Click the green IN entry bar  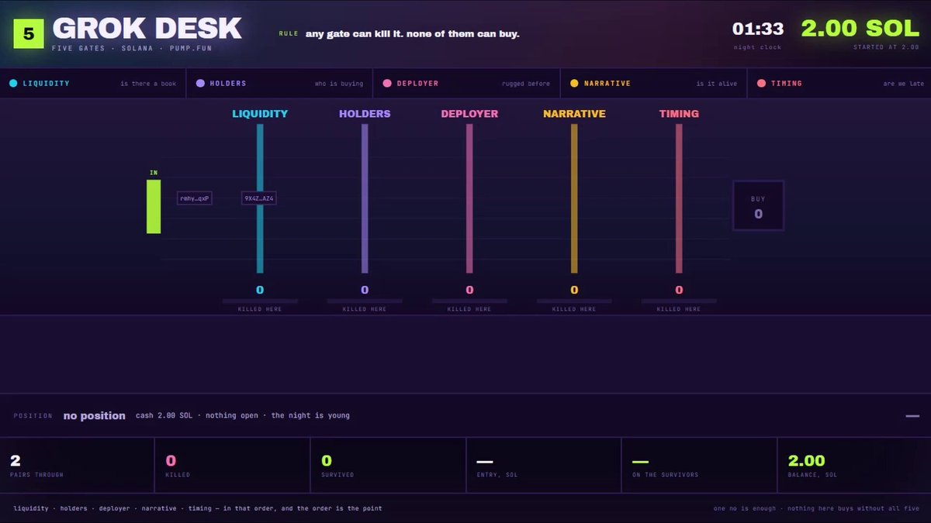tap(154, 206)
